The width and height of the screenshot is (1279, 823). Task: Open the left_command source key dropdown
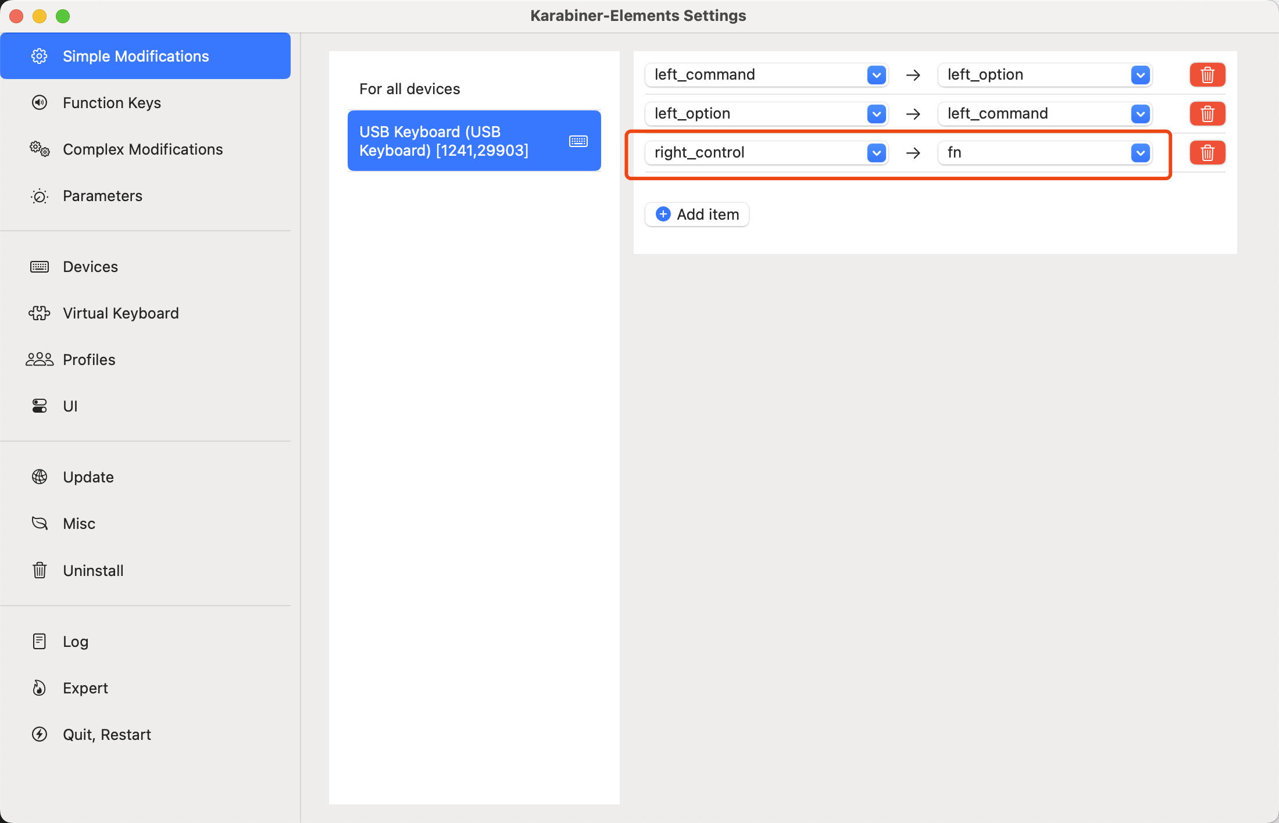[876, 75]
